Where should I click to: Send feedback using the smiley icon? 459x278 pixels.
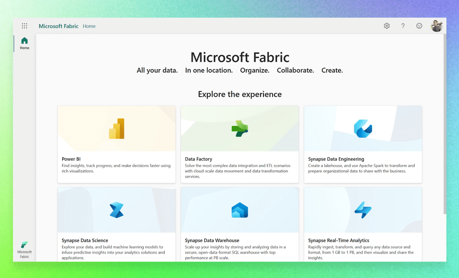coord(419,26)
